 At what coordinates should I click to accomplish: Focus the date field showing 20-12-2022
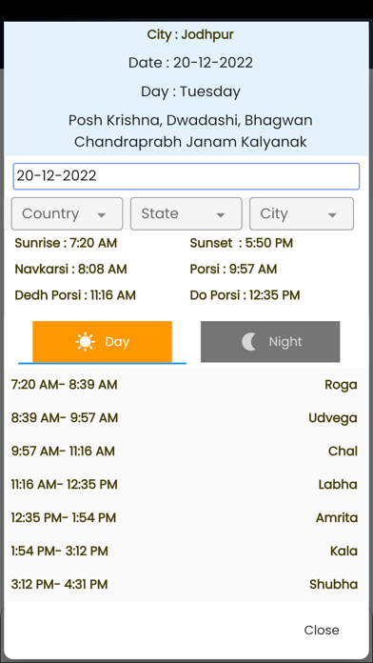coord(186,176)
